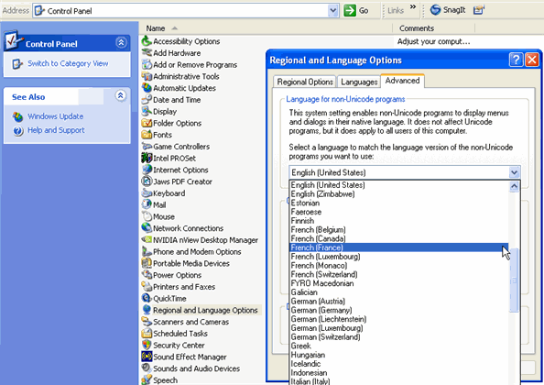Open the Scheduled Tasks icon
Viewport: 544px width, 385px height.
click(147, 334)
